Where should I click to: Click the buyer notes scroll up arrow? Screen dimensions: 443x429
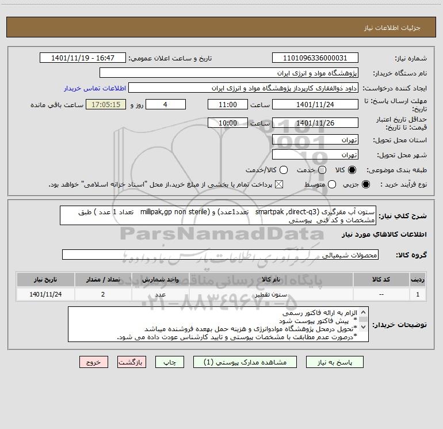click(x=364, y=312)
